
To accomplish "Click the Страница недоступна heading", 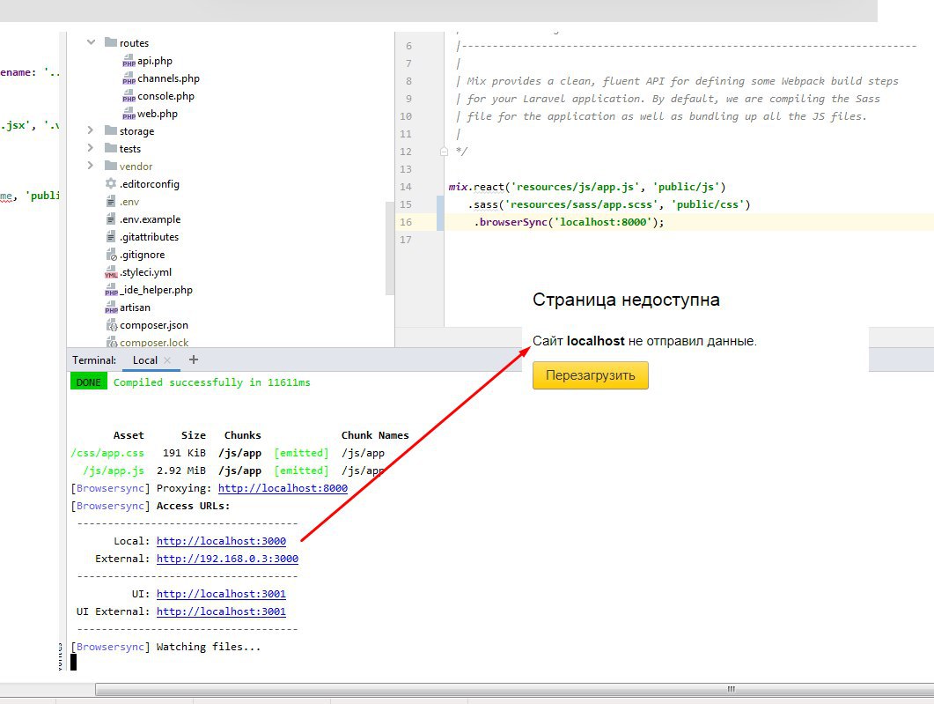I will [626, 300].
